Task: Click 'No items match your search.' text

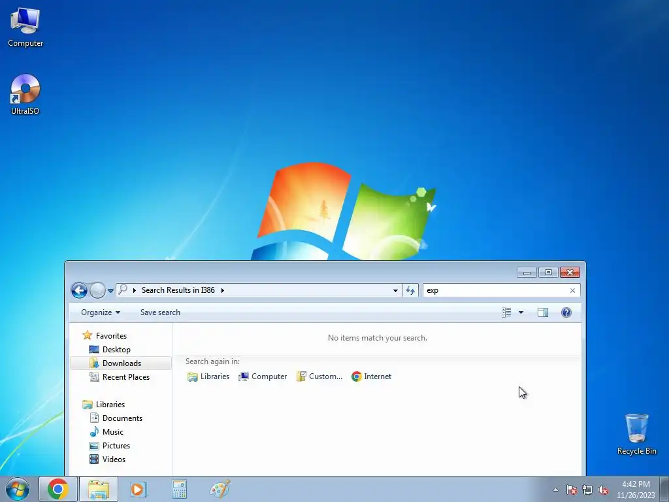Action: coord(377,338)
